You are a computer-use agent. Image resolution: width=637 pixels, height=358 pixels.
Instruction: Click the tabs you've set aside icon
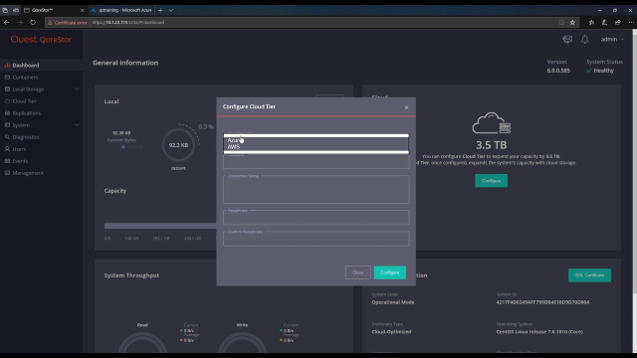tap(5, 10)
